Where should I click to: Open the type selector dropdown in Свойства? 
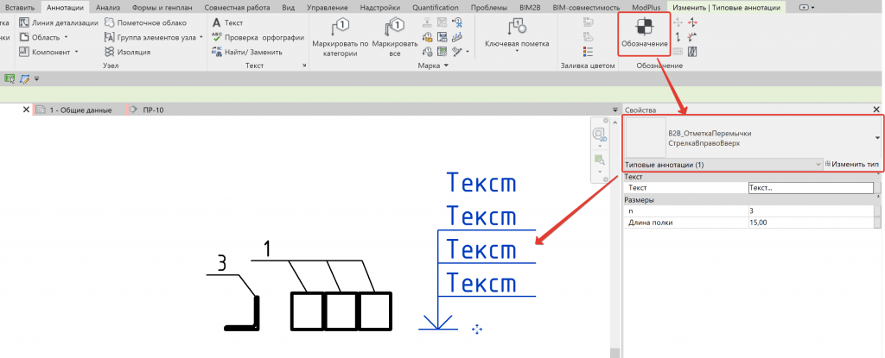[x=877, y=138]
